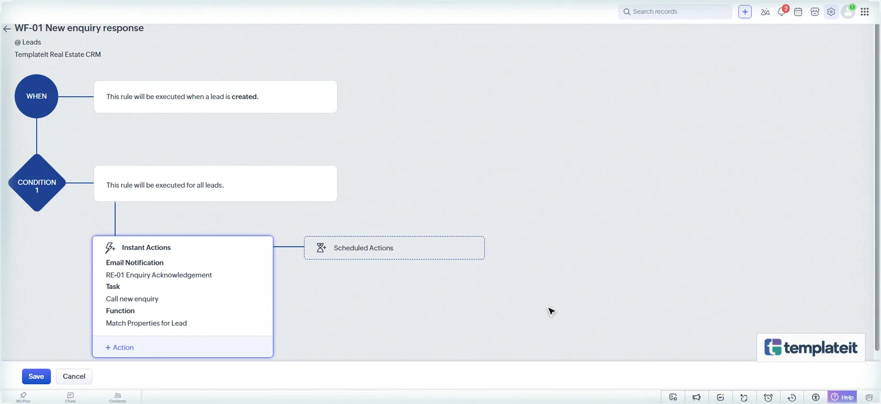Open the user profile avatar
This screenshot has height=404, width=881.
[x=848, y=12]
